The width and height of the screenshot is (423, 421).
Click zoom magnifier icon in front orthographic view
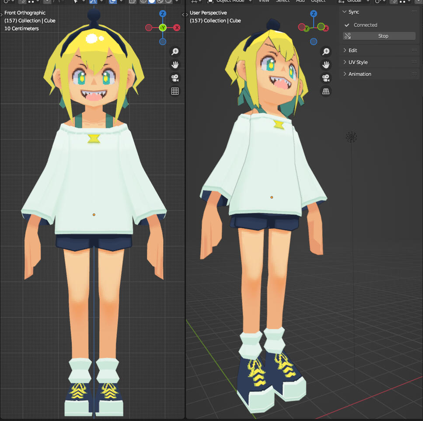coord(175,52)
